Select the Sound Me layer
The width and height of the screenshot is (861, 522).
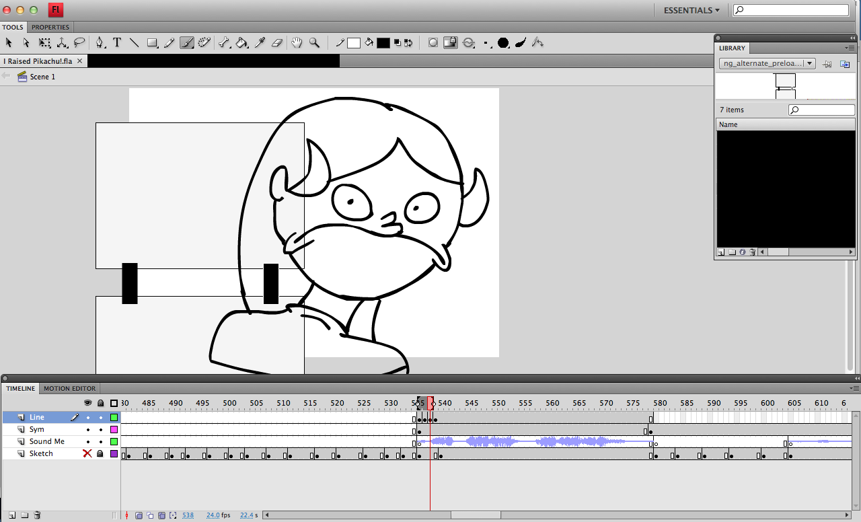[x=47, y=442]
